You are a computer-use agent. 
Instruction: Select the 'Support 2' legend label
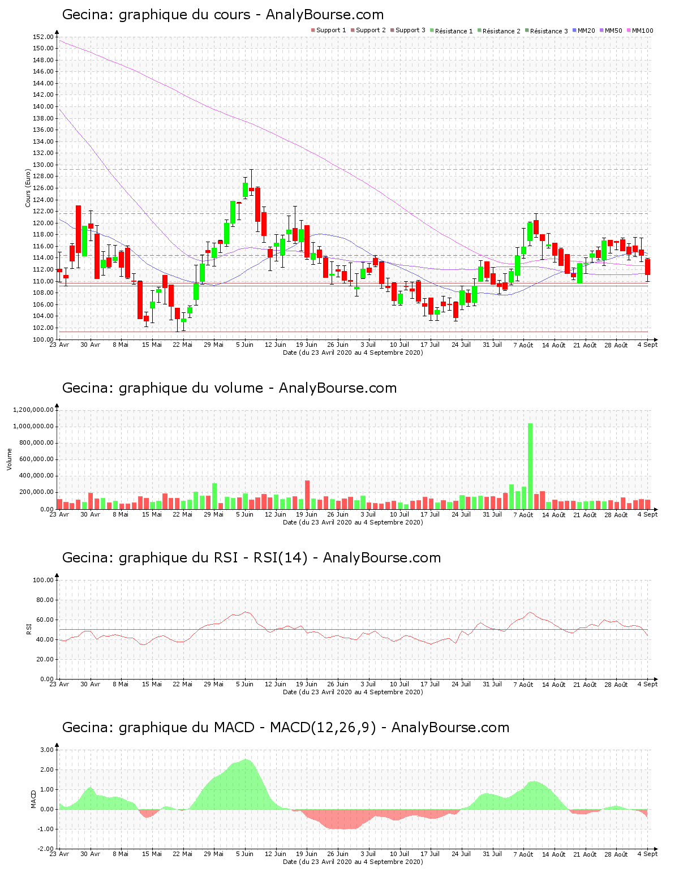(x=371, y=31)
